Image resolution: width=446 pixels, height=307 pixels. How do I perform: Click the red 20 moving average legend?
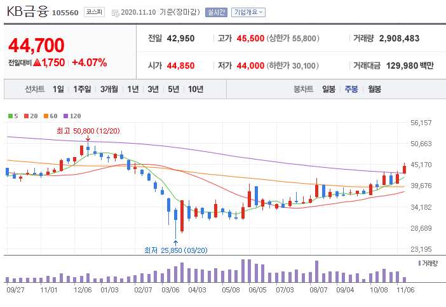click(31, 116)
